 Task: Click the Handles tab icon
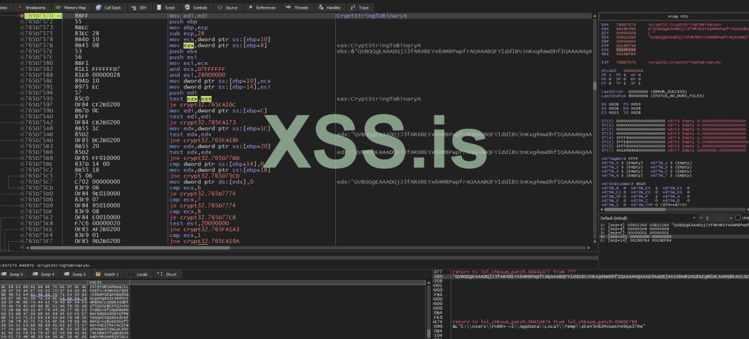click(x=321, y=8)
